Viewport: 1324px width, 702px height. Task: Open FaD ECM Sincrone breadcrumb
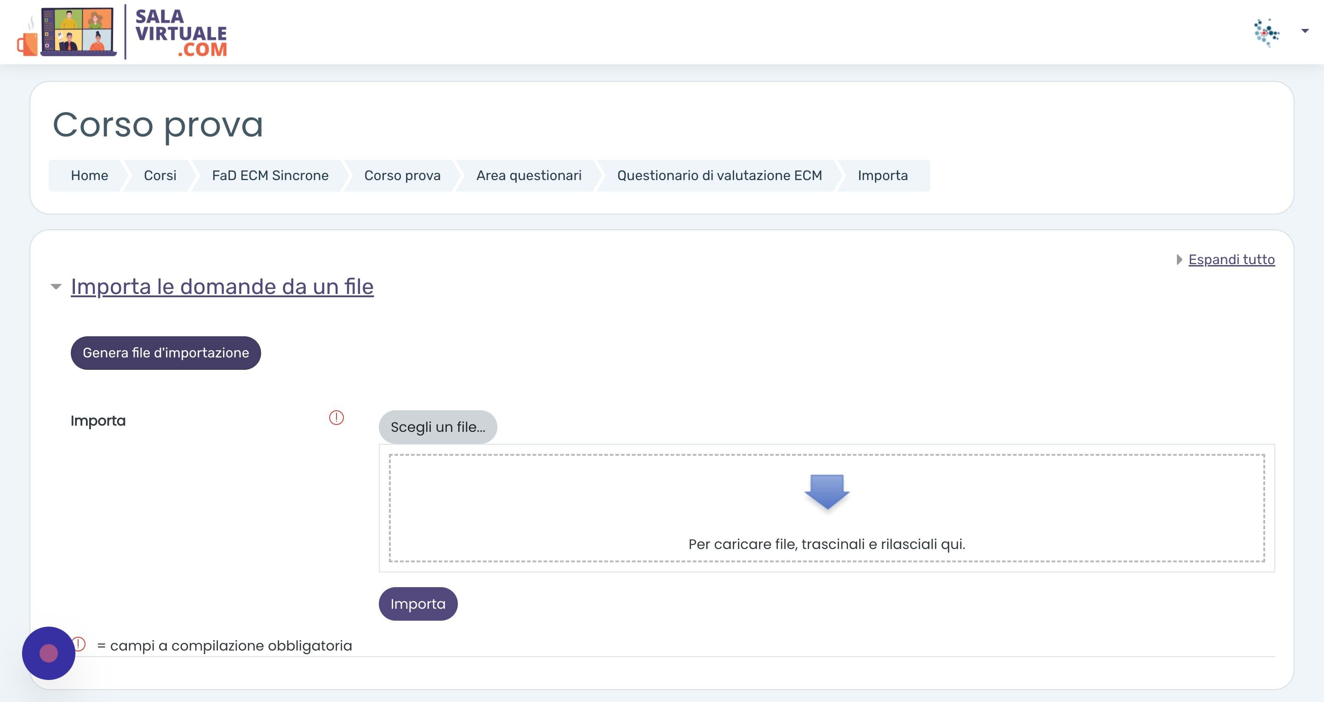click(x=270, y=175)
